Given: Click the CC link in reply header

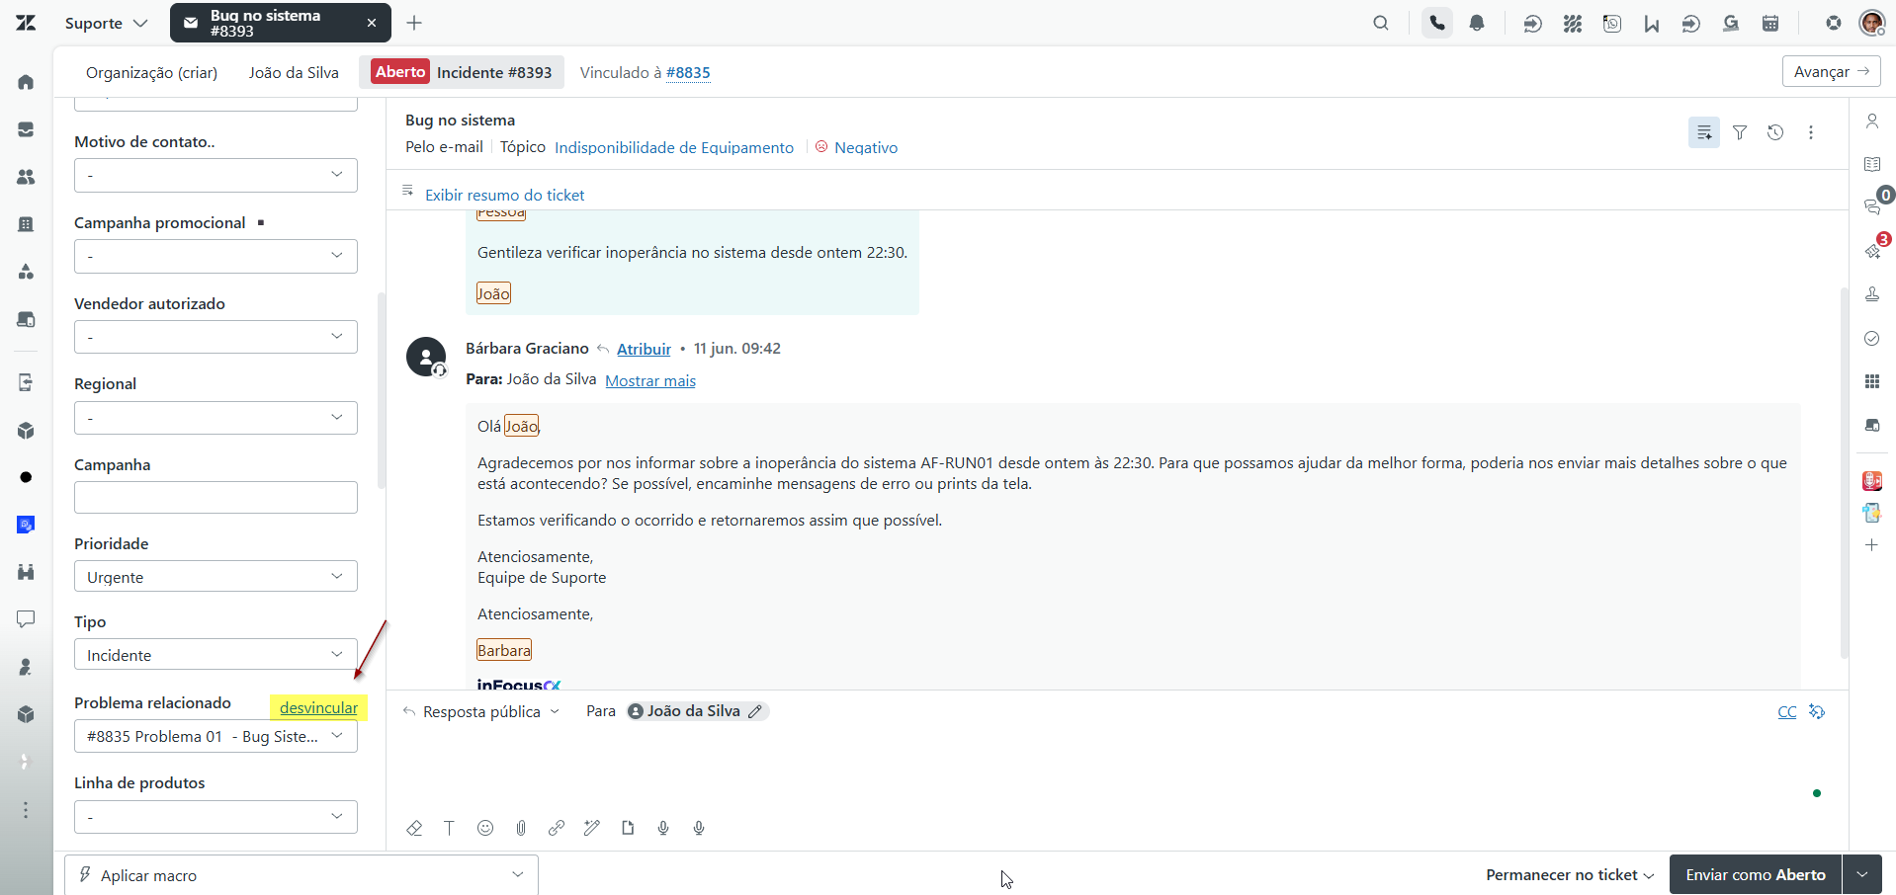Looking at the screenshot, I should pos(1787,711).
